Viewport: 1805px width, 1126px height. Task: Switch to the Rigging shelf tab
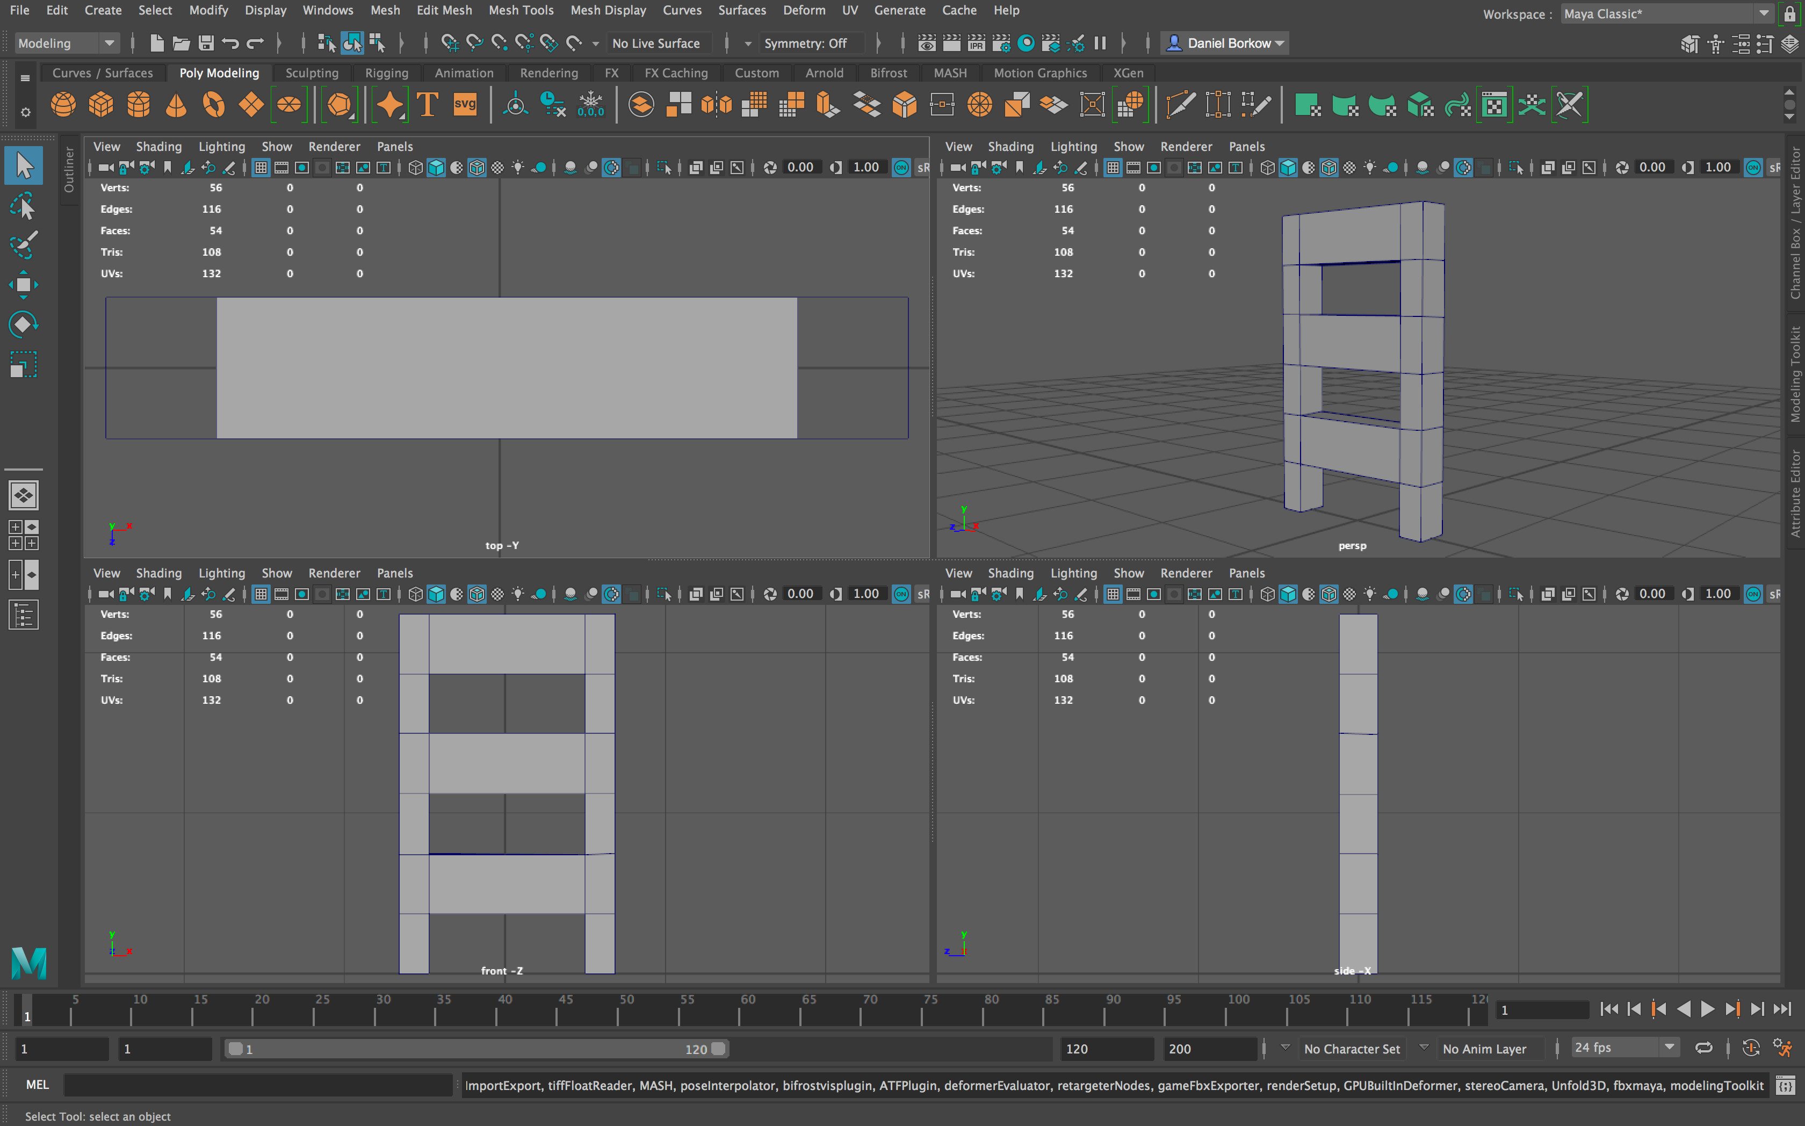pos(386,73)
